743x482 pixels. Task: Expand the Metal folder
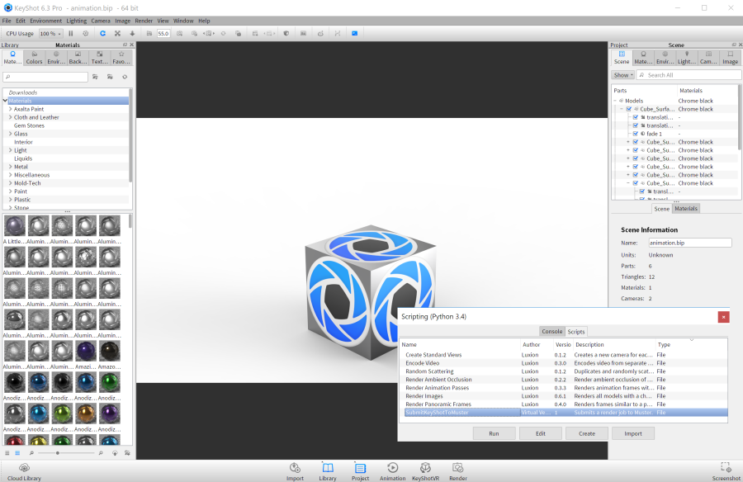pos(11,167)
